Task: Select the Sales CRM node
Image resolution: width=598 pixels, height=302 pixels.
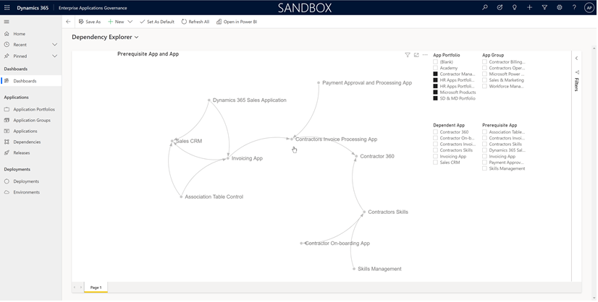Action: (172, 141)
